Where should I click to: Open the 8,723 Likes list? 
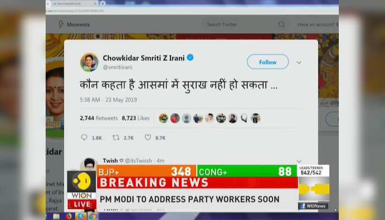click(x=135, y=118)
